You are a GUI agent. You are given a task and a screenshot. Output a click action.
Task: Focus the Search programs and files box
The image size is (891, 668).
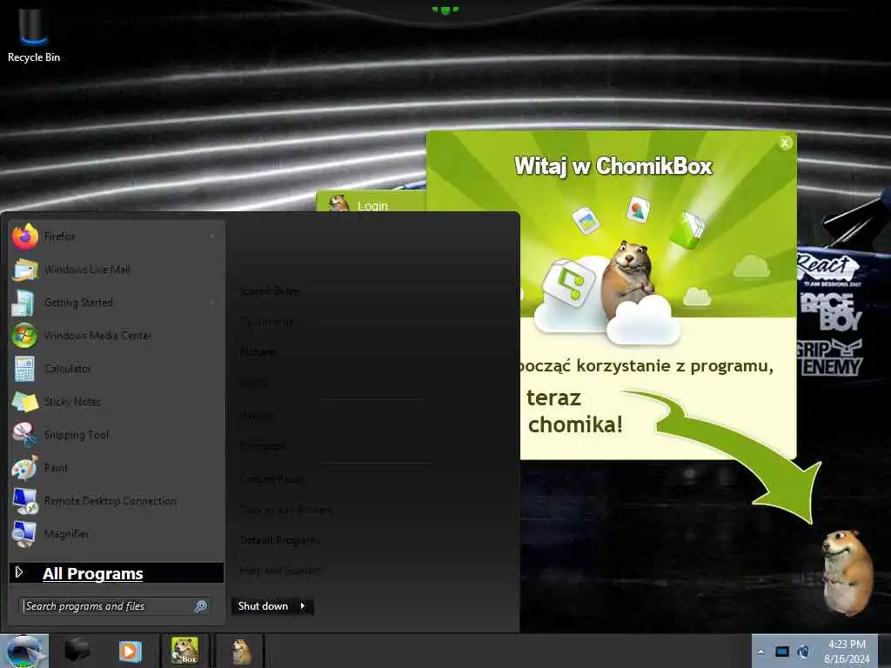pyautogui.click(x=115, y=606)
